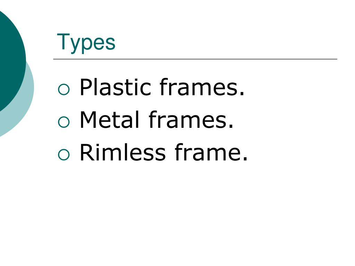The width and height of the screenshot is (355, 266).
Task: Click the capital R in "Rimless"
Action: coord(87,152)
